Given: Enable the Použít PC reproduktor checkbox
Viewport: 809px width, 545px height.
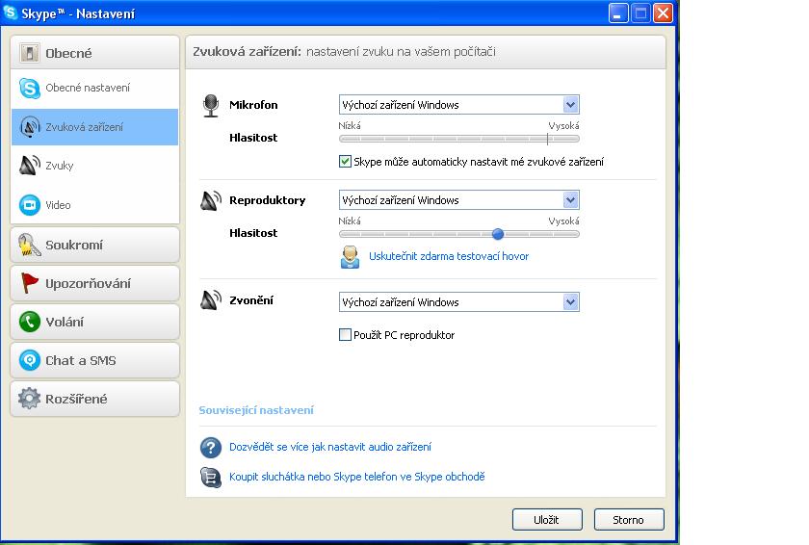Looking at the screenshot, I should click(345, 335).
